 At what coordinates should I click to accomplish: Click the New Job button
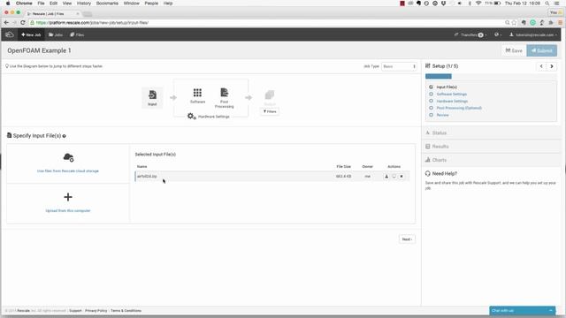[x=31, y=35]
